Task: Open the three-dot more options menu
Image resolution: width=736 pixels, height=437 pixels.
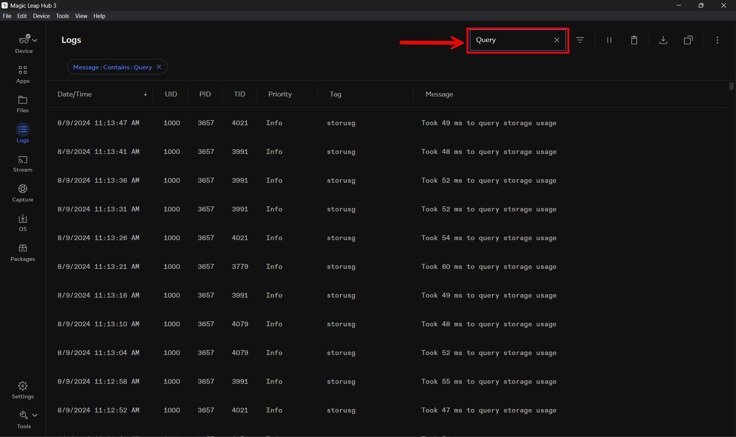Action: (717, 40)
